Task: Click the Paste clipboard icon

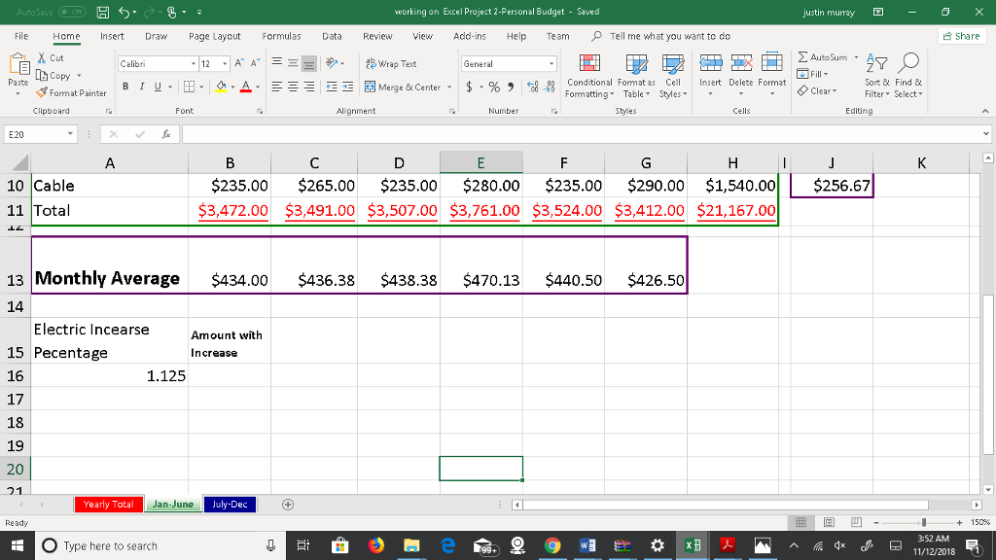Action: 18,65
